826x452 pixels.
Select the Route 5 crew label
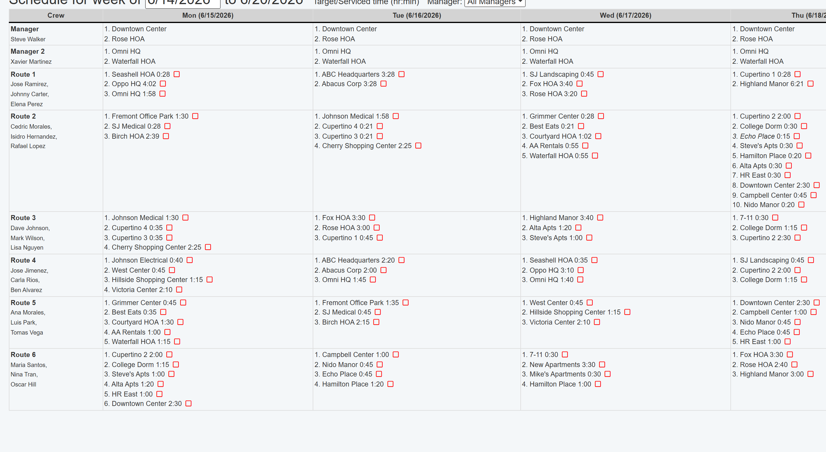[23, 303]
